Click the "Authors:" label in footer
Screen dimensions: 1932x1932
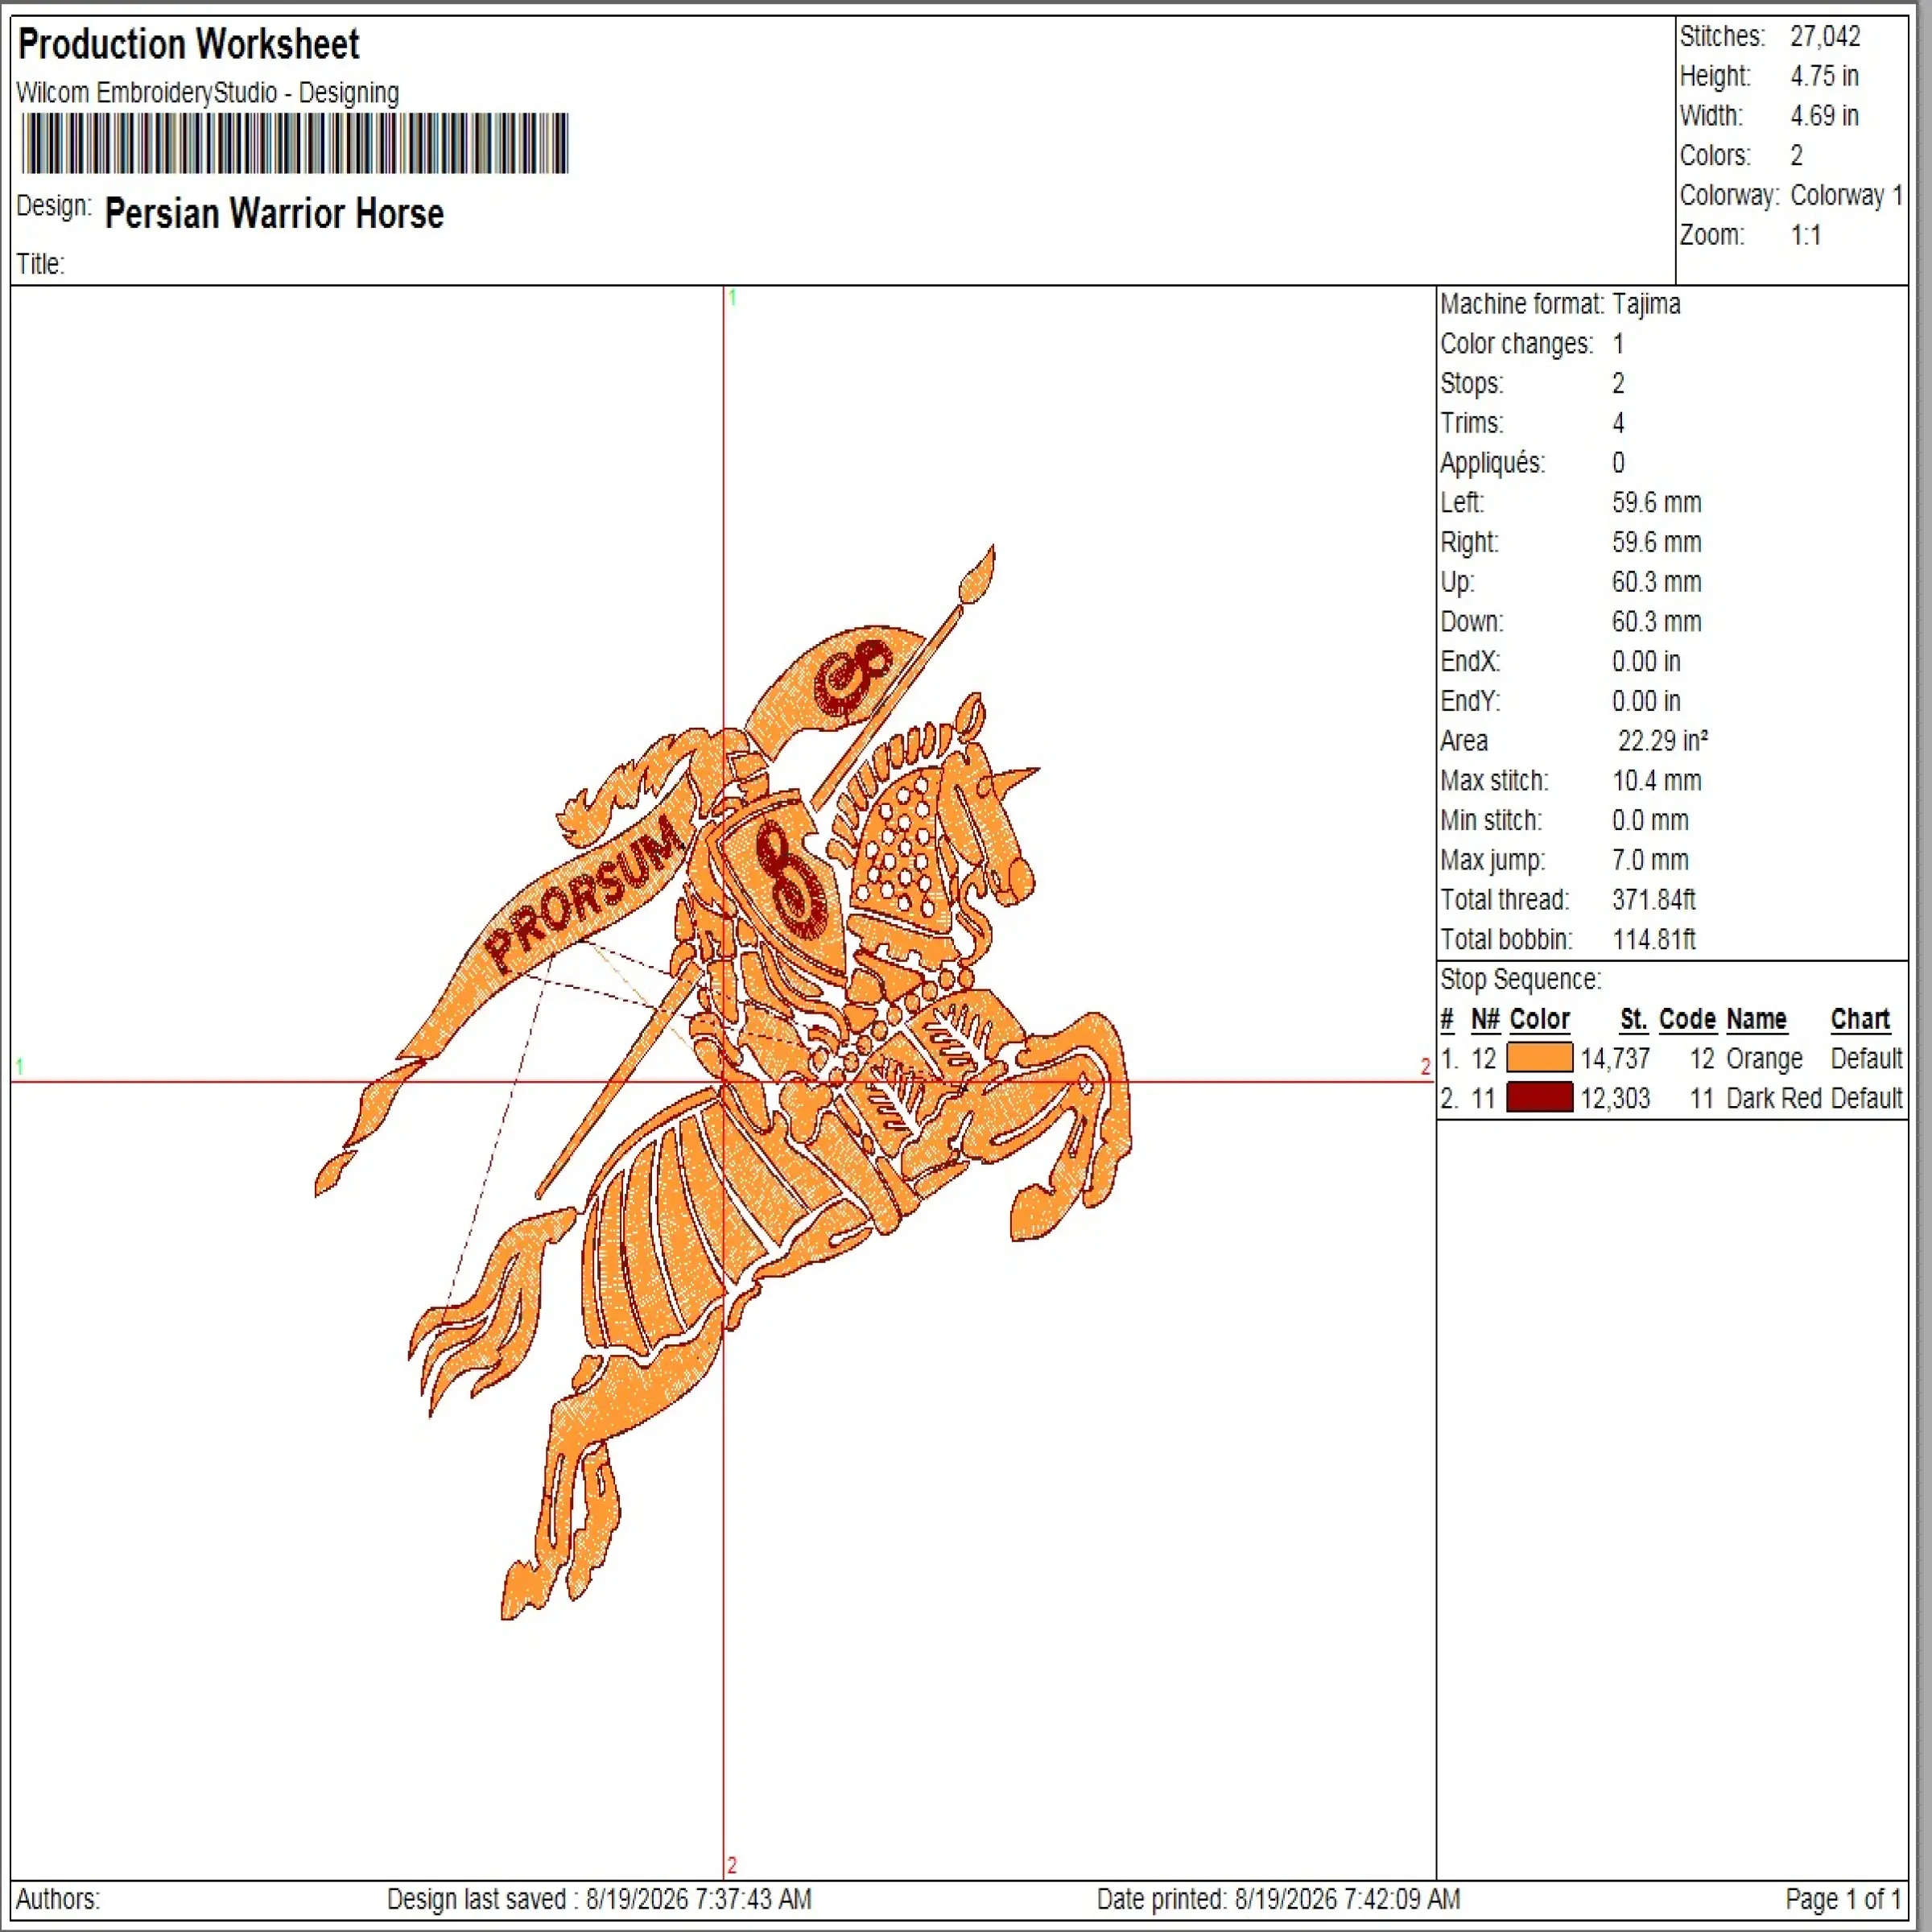click(x=58, y=1899)
